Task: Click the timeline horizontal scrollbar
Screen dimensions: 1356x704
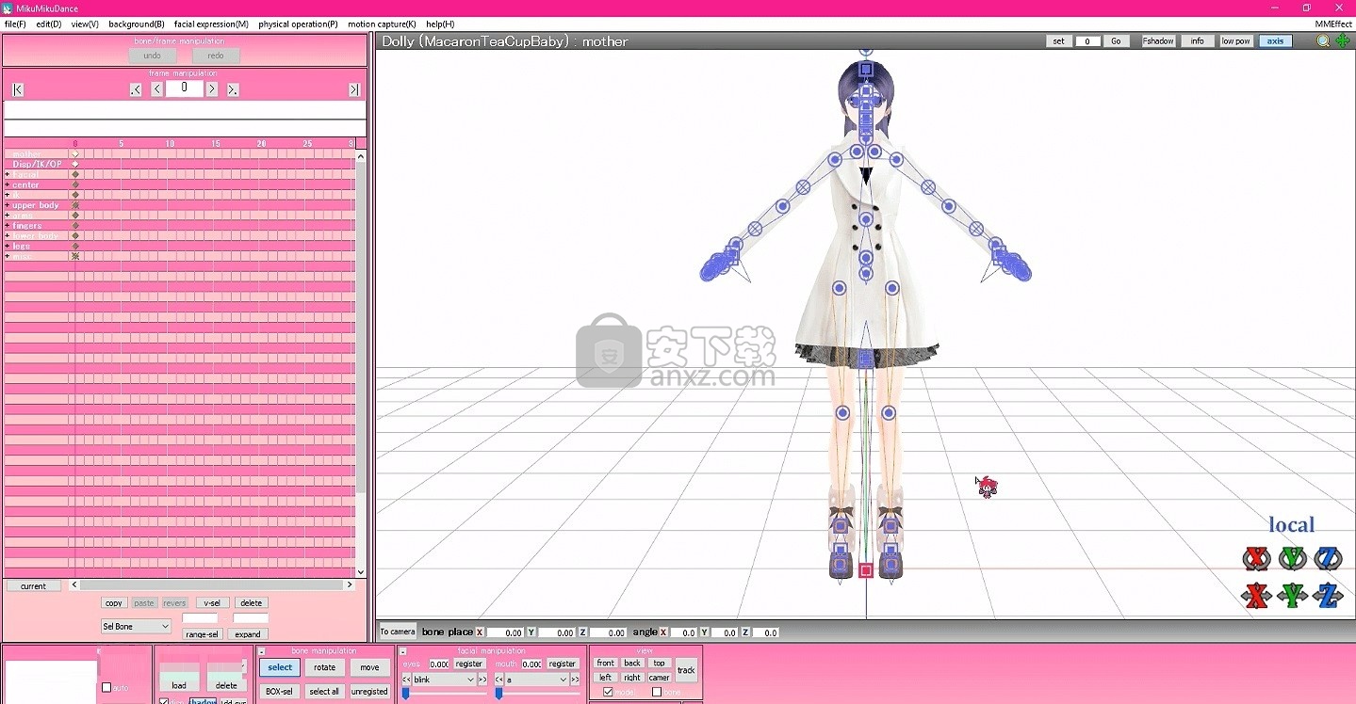Action: (212, 585)
